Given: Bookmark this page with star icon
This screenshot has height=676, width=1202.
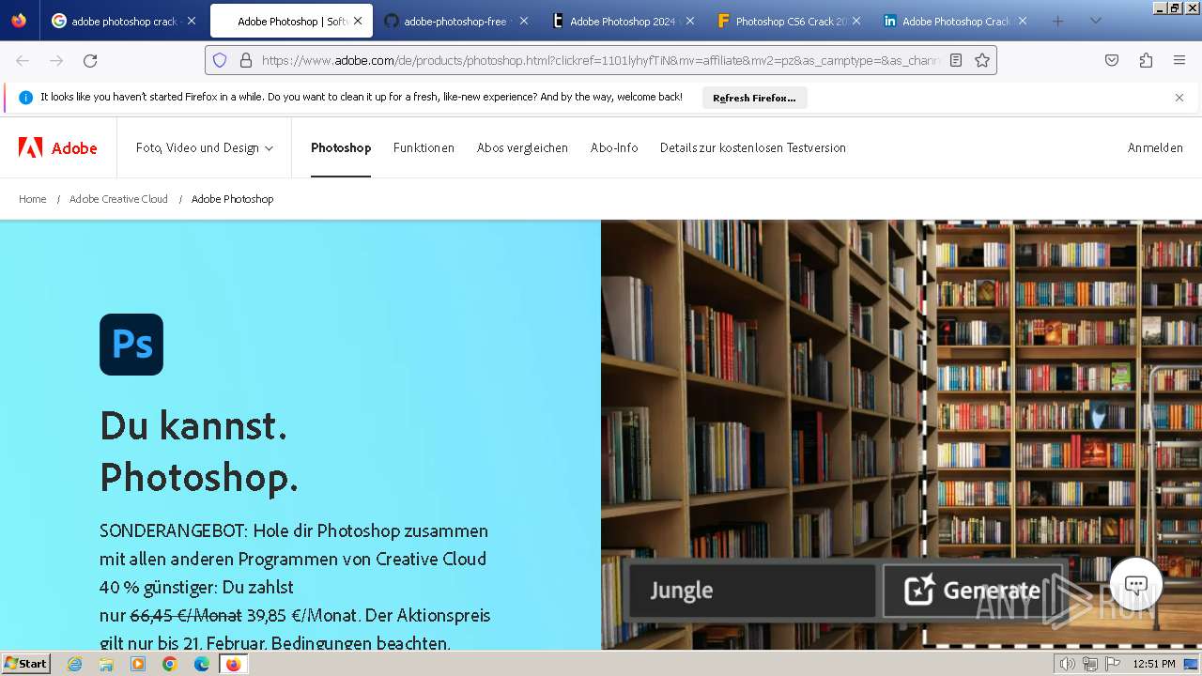Looking at the screenshot, I should (x=982, y=60).
